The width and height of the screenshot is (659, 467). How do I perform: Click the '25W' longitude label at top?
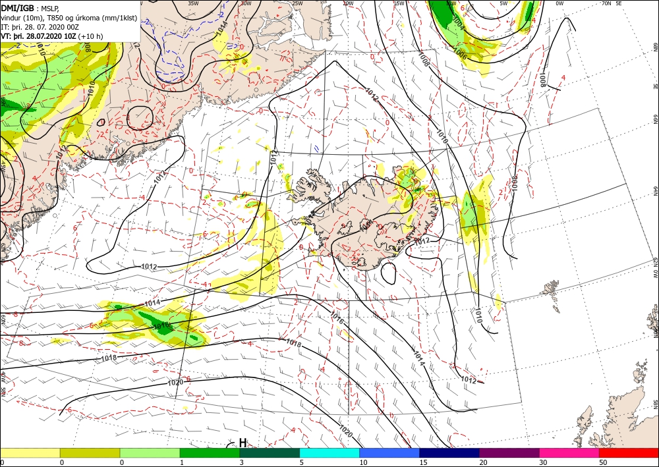[x=297, y=3]
